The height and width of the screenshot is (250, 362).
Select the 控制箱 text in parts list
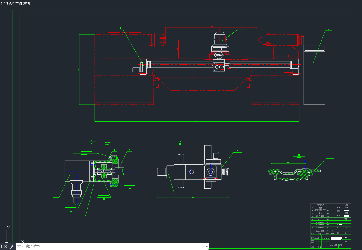[320, 208]
